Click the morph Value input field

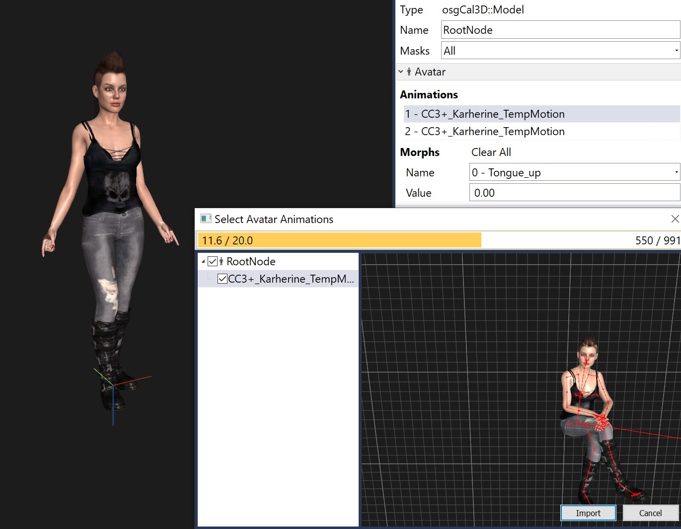tap(574, 193)
